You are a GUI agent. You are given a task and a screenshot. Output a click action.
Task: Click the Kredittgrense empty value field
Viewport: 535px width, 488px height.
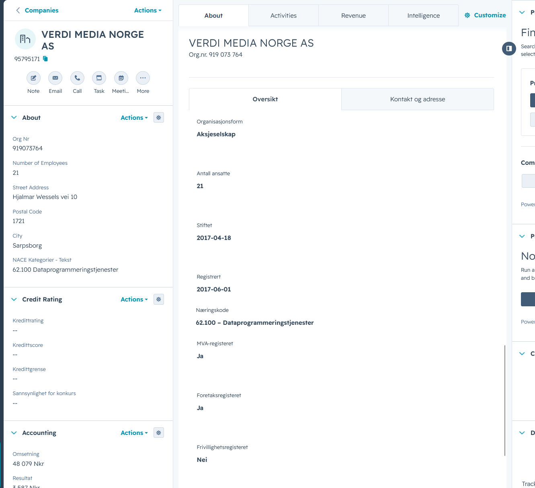[x=15, y=379]
